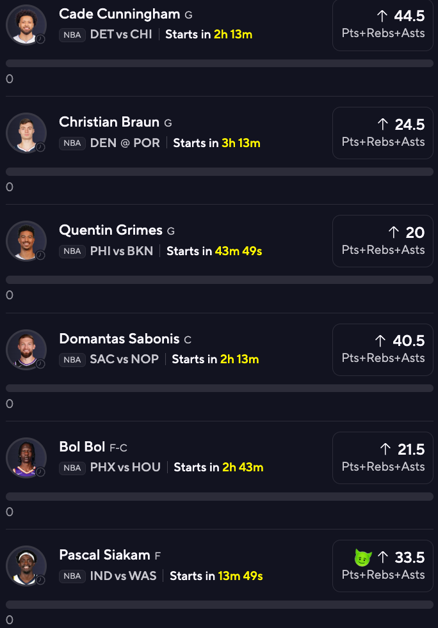Click Cade Cunningham's player avatar

click(26, 24)
